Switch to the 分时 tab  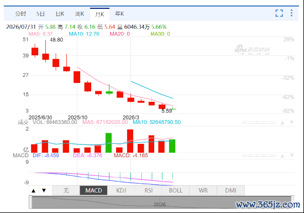tap(20, 14)
